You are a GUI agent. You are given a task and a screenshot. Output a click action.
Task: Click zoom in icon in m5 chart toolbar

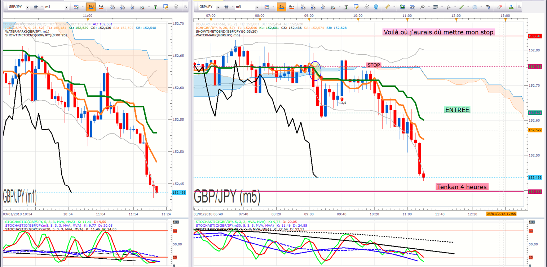click(x=304, y=7)
